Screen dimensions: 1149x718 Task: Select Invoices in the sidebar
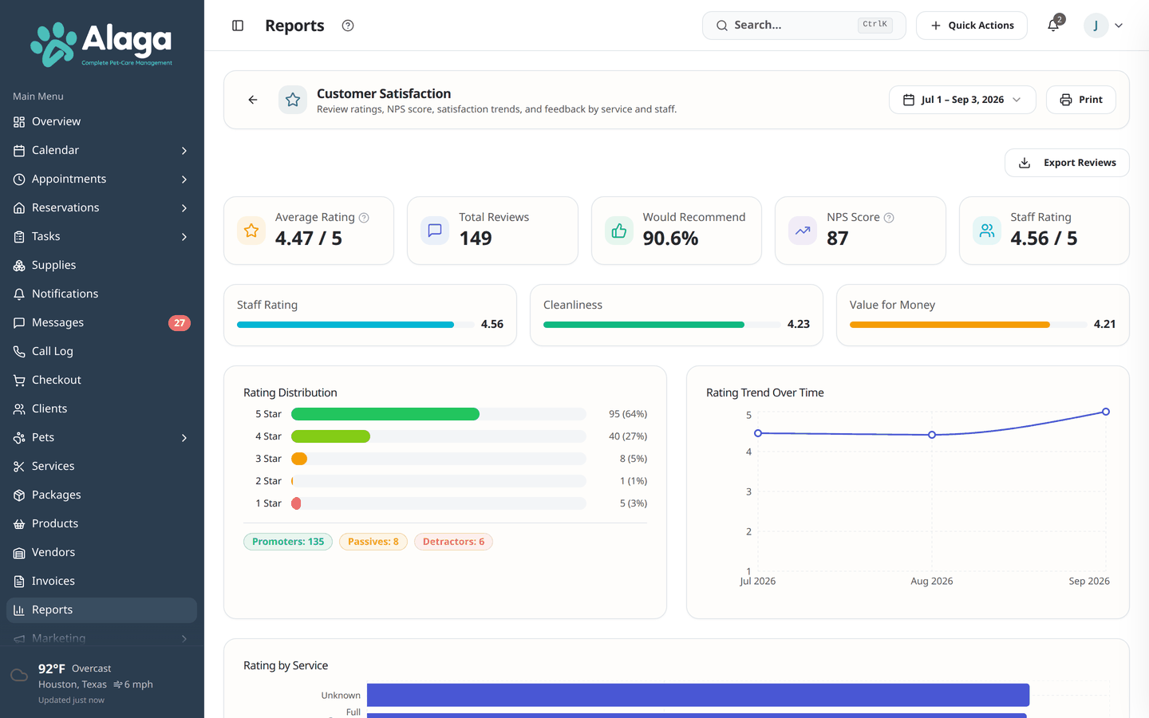(101, 582)
